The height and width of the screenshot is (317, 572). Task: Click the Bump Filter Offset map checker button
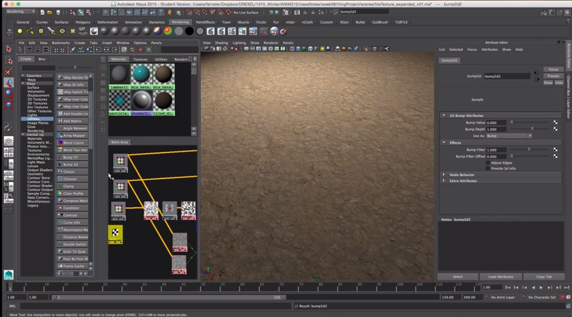pyautogui.click(x=555, y=156)
